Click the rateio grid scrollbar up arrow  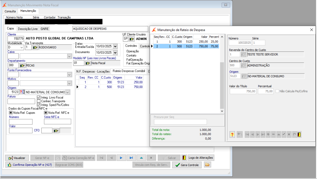(222, 37)
